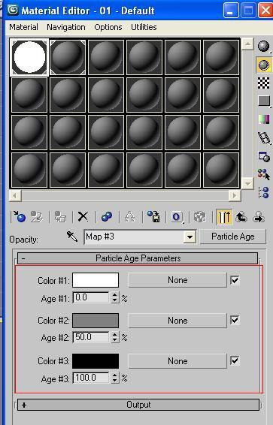Open the gray Color #2 swatch
Screen dimensions: 273x425
[96, 321]
